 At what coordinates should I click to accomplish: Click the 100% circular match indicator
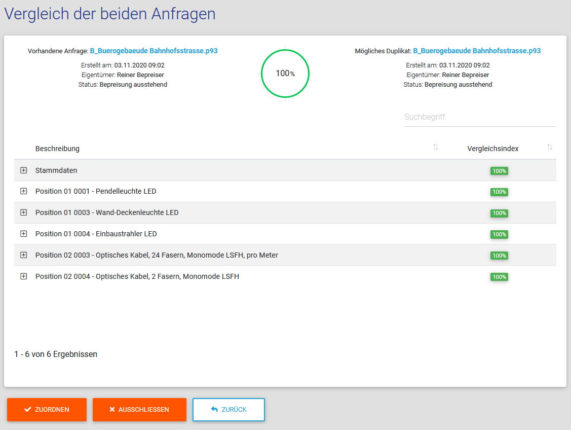click(285, 73)
